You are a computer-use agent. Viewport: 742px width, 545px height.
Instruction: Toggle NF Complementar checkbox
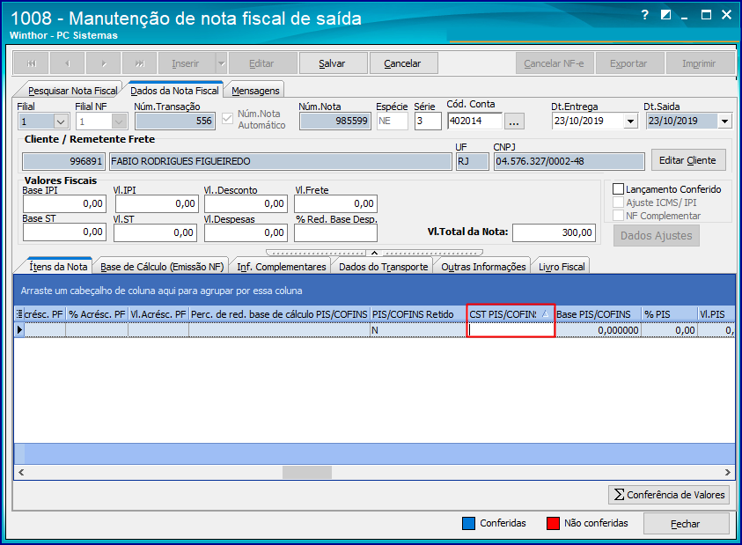click(618, 216)
